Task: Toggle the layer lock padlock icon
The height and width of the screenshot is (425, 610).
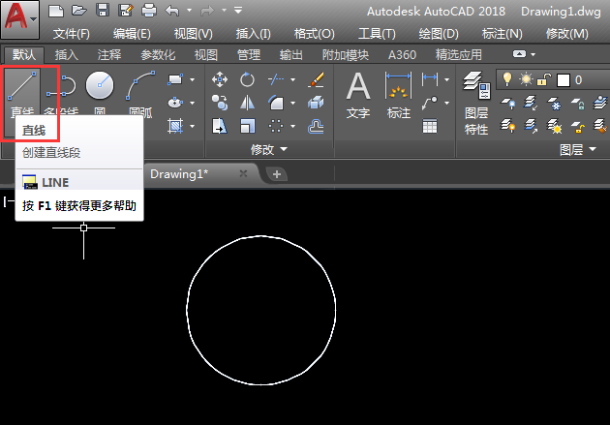Action: 543,79
